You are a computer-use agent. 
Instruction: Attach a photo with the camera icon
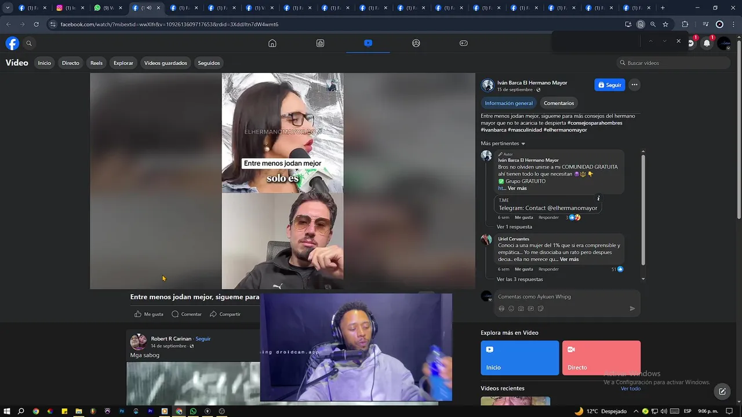pyautogui.click(x=521, y=309)
